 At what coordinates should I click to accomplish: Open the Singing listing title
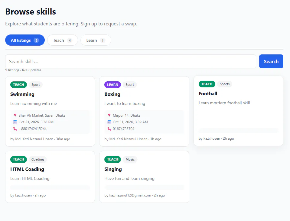click(113, 169)
